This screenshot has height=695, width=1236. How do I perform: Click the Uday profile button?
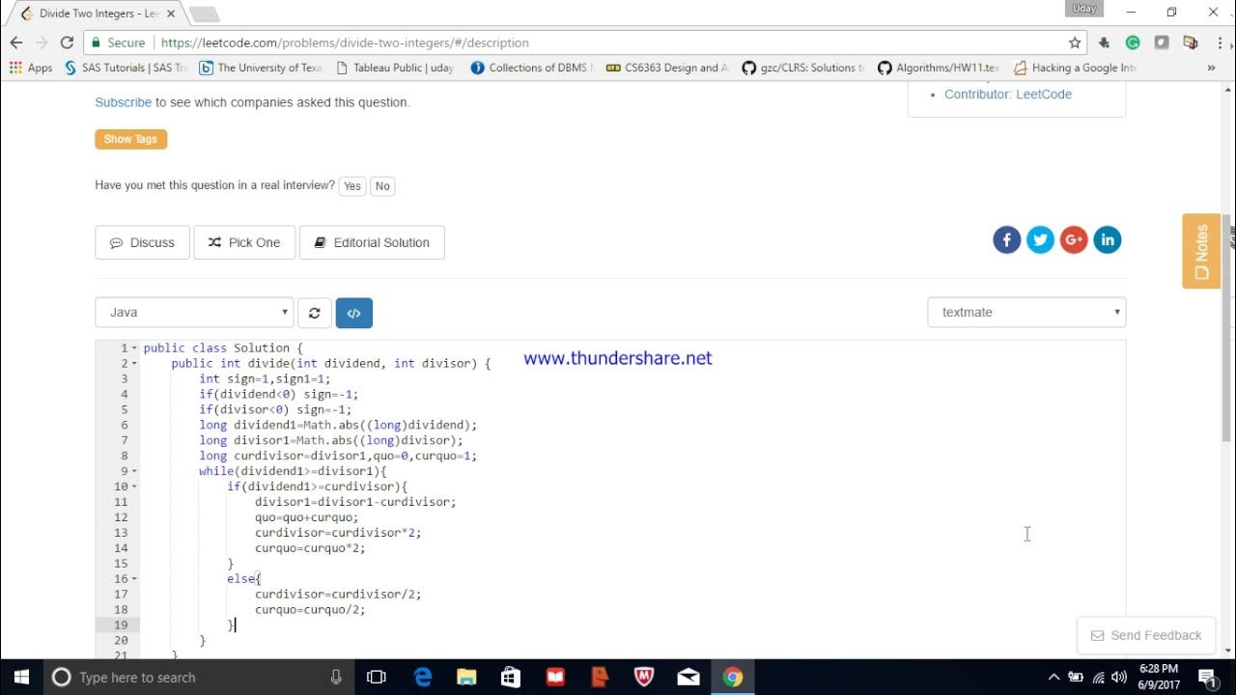(x=1083, y=9)
